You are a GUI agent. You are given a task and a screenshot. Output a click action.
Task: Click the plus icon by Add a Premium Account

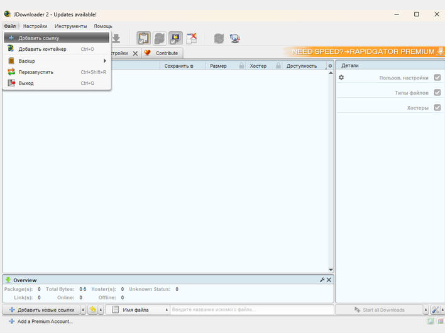pyautogui.click(x=12, y=321)
